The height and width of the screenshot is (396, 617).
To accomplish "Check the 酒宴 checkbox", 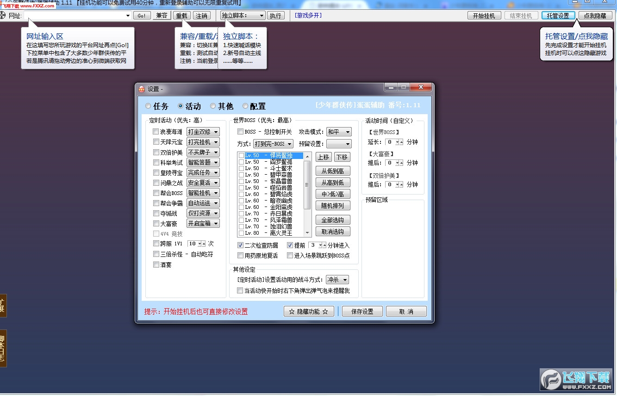I will coord(156,265).
